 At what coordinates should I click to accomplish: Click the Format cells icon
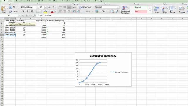click(172, 9)
